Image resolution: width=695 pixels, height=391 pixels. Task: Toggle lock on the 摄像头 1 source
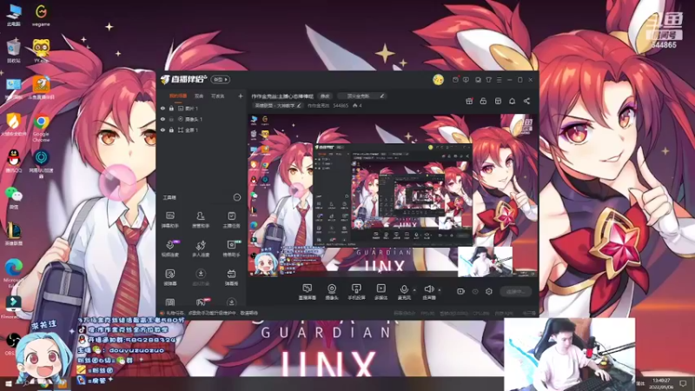tap(171, 119)
